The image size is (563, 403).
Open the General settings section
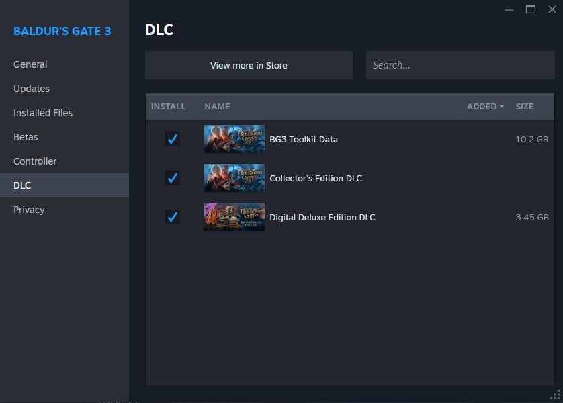pos(30,64)
